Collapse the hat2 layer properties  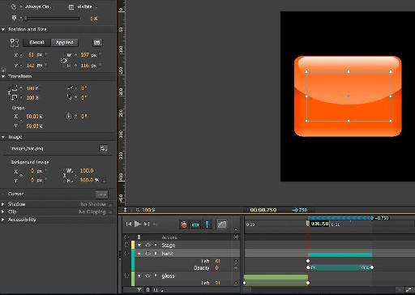[x=139, y=254]
